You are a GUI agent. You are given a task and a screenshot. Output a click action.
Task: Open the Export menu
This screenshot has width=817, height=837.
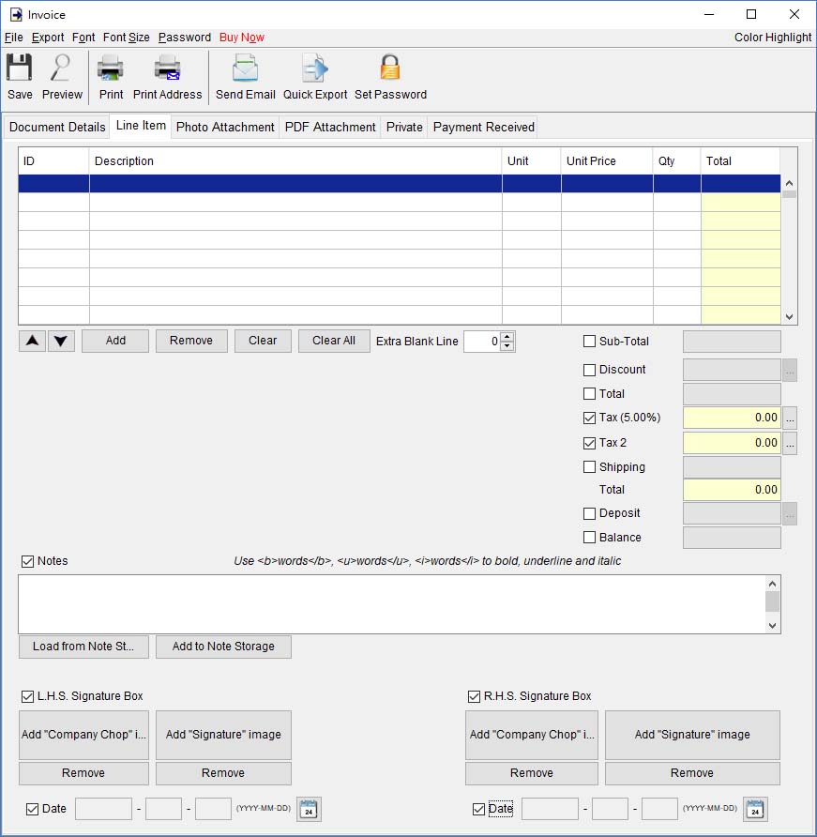(48, 38)
